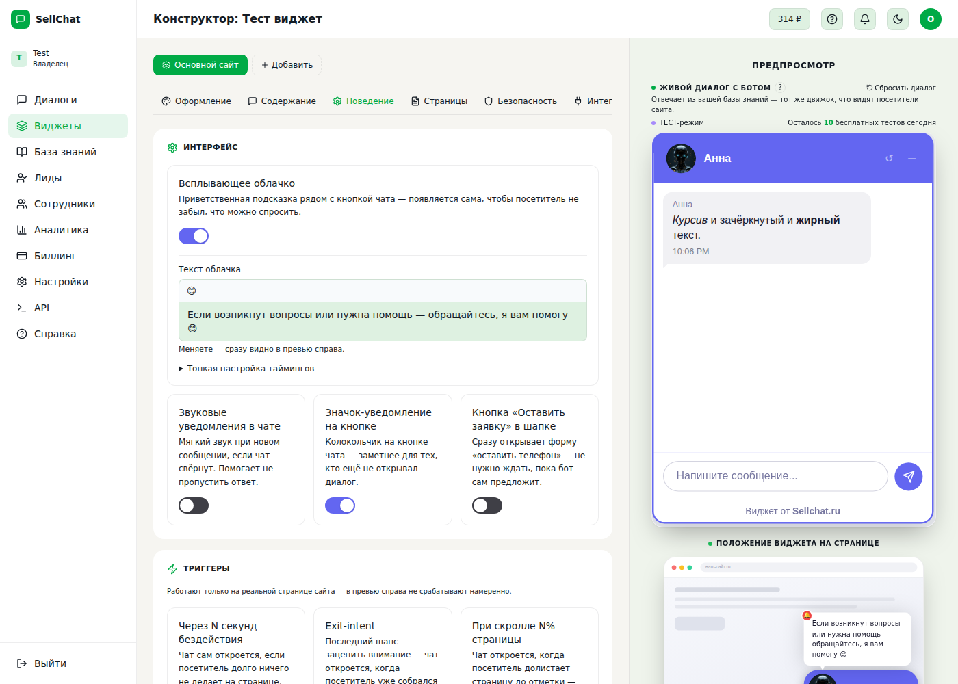Switch to Оформление tab
The height and width of the screenshot is (684, 958).
tap(196, 101)
